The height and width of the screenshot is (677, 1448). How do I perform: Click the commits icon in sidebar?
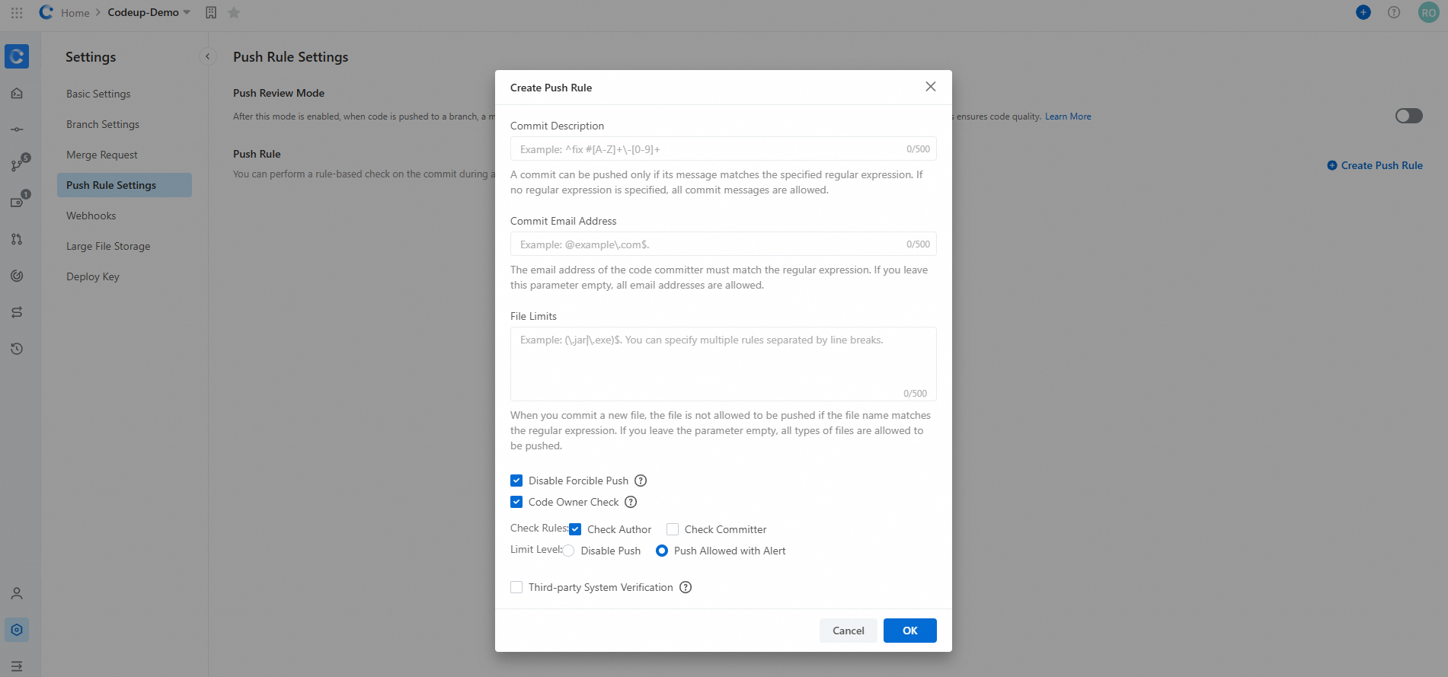[17, 129]
